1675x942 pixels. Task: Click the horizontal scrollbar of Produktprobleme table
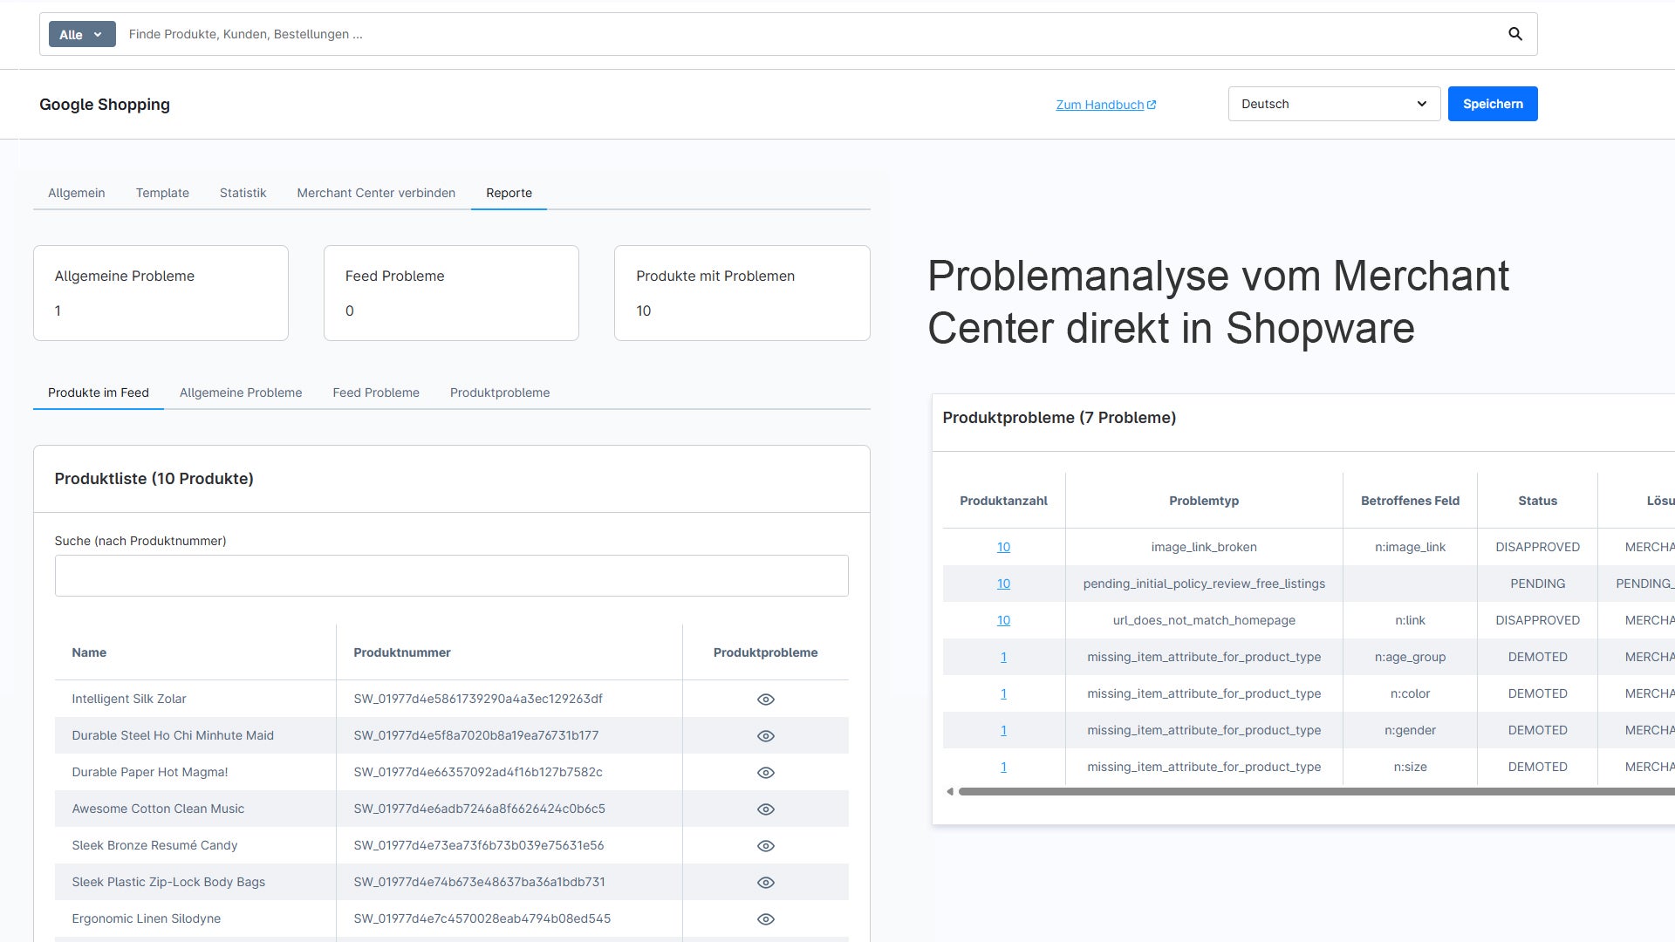(x=1316, y=792)
